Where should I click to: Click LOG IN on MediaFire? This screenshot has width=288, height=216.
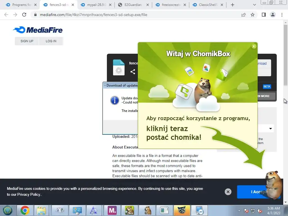pos(51,41)
